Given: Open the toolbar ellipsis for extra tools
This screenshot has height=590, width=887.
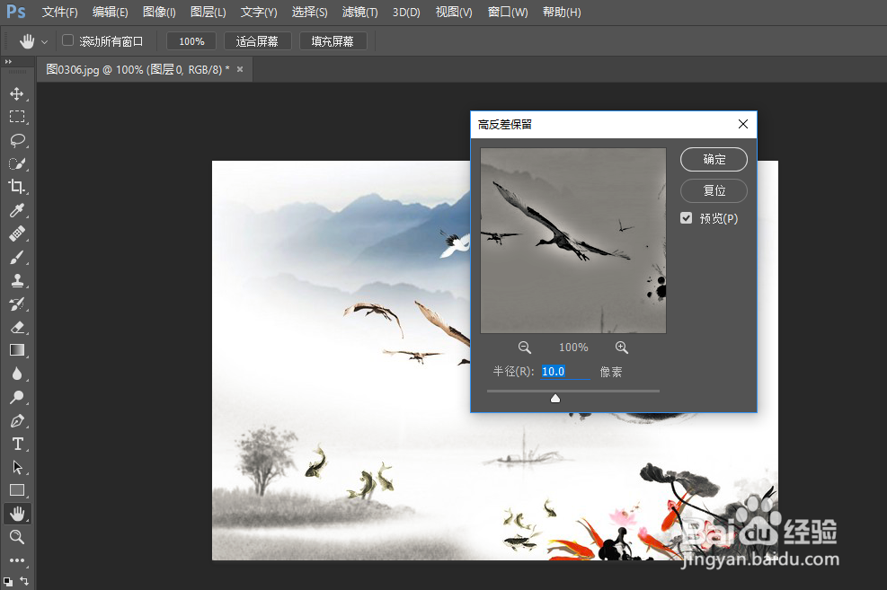Looking at the screenshot, I should point(18,560).
